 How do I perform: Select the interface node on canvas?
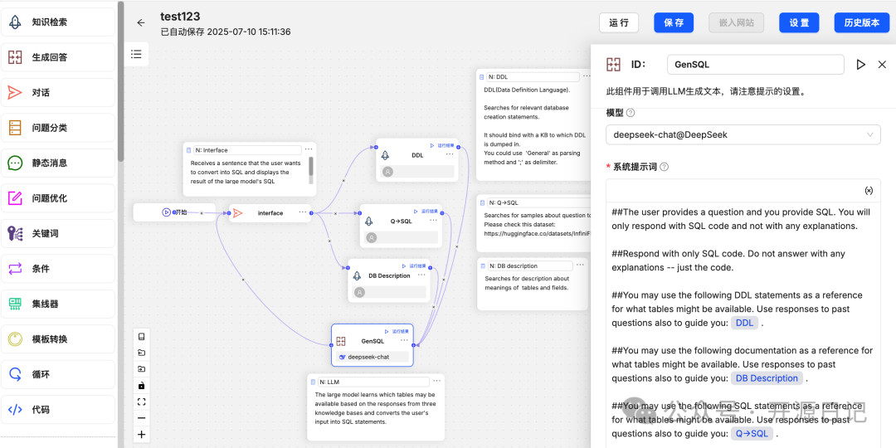[x=270, y=212]
